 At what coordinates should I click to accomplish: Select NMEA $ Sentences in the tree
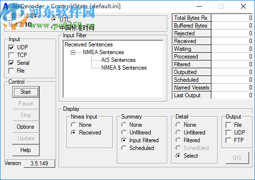(124, 68)
